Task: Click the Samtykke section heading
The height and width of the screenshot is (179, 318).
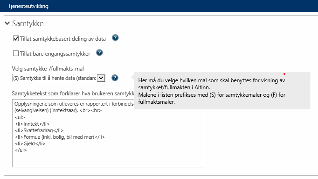Action: click(x=28, y=23)
